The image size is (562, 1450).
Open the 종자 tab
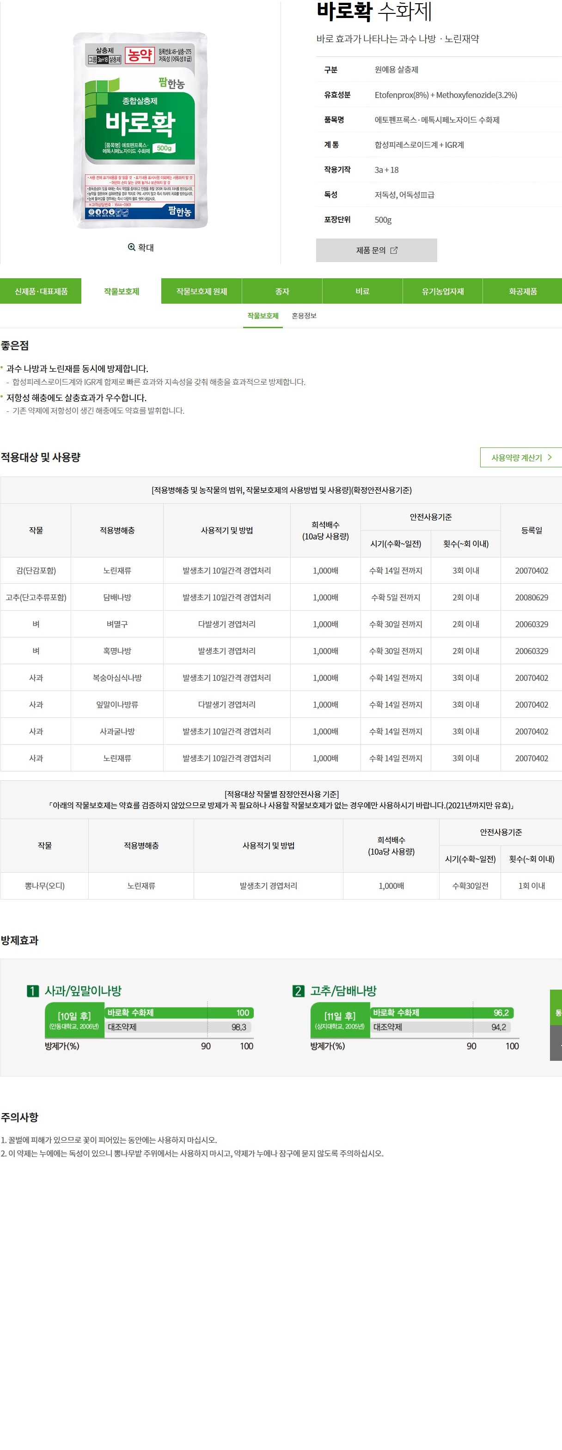pos(282,291)
